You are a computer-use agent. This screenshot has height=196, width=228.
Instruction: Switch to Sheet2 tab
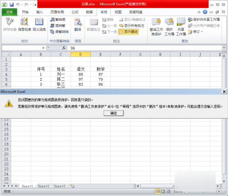(x=43, y=186)
